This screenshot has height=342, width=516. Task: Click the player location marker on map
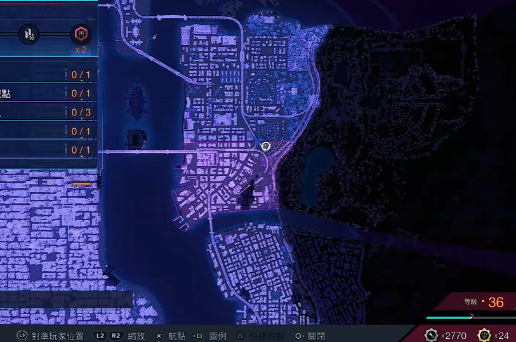(x=265, y=147)
